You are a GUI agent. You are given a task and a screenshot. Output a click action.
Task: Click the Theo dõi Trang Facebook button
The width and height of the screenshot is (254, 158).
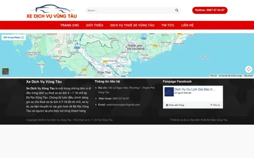(175, 105)
